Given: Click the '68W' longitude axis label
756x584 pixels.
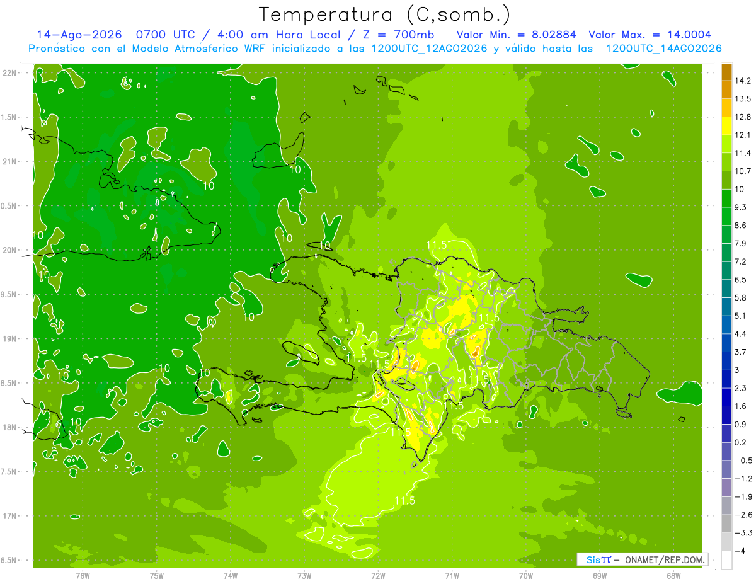Looking at the screenshot, I should point(673,576).
